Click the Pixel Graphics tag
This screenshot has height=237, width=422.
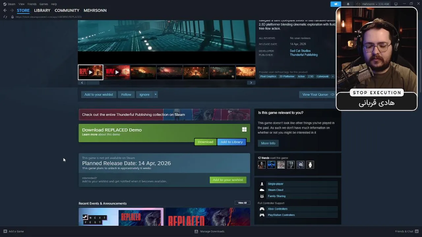tap(268, 76)
